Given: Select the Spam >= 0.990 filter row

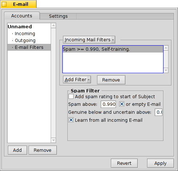Looking at the screenshot, I should pyautogui.click(x=113, y=49).
